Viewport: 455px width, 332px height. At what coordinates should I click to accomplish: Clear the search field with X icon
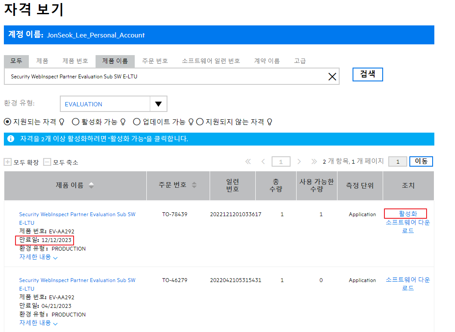332,77
